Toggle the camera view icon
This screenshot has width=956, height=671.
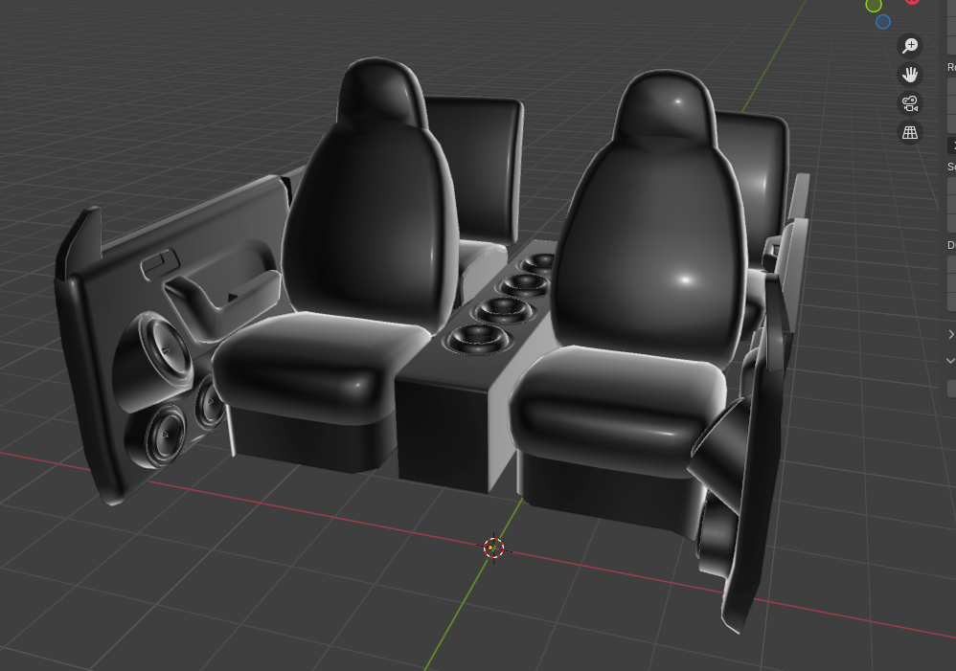click(910, 103)
